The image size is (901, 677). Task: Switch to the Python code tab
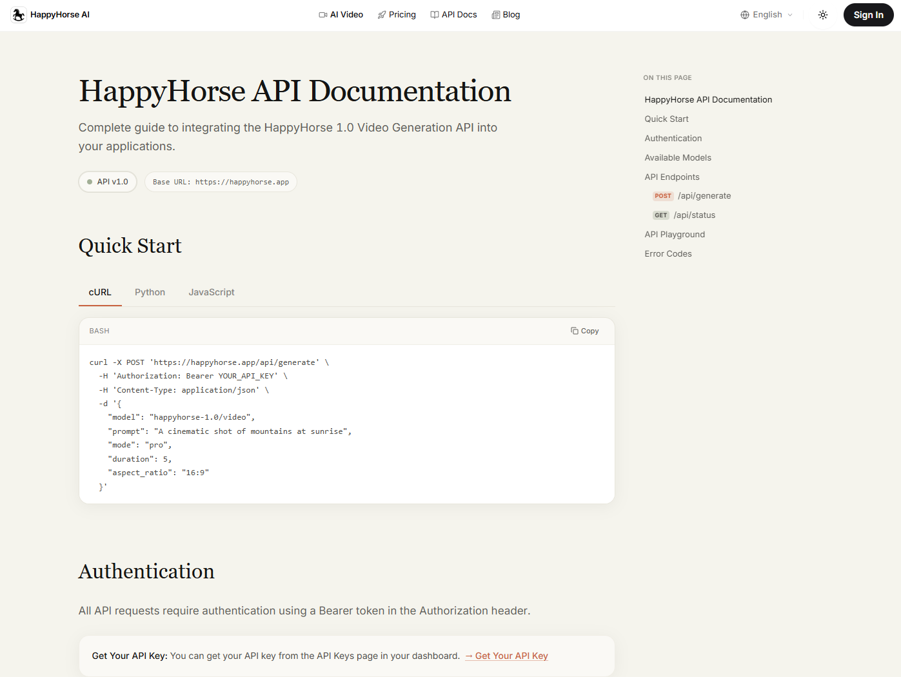[150, 292]
